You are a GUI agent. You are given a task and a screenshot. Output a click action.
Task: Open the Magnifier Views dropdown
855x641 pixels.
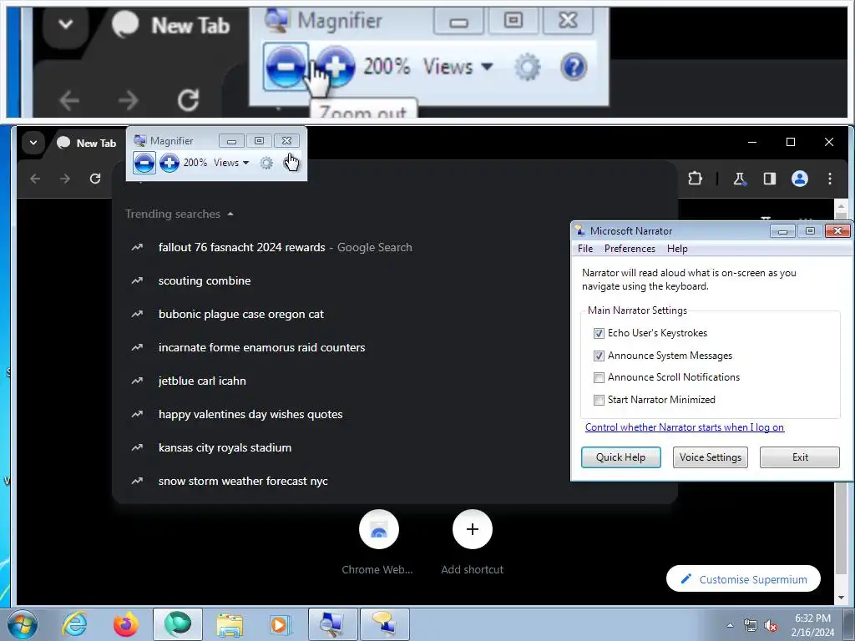231,163
